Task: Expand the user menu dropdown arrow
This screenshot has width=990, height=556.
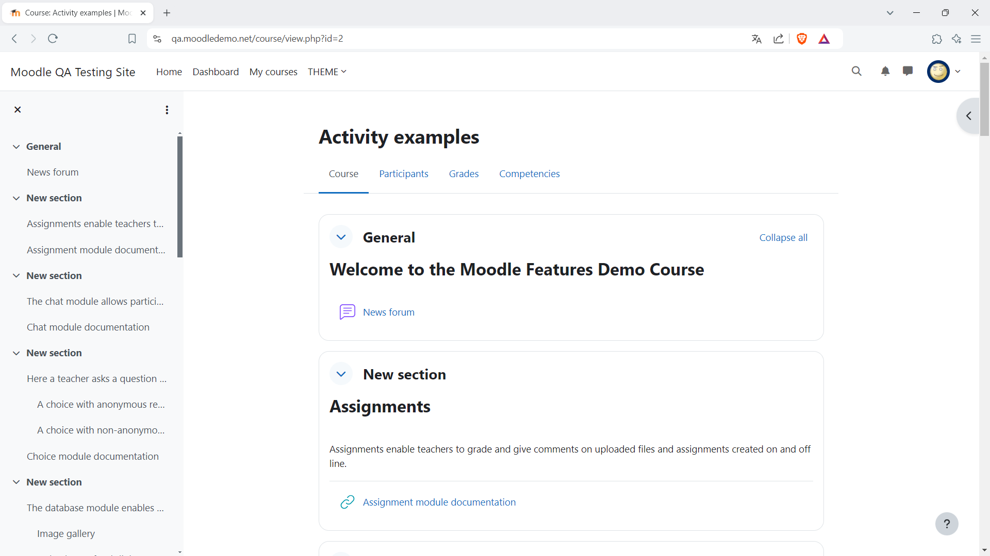Action: (958, 72)
